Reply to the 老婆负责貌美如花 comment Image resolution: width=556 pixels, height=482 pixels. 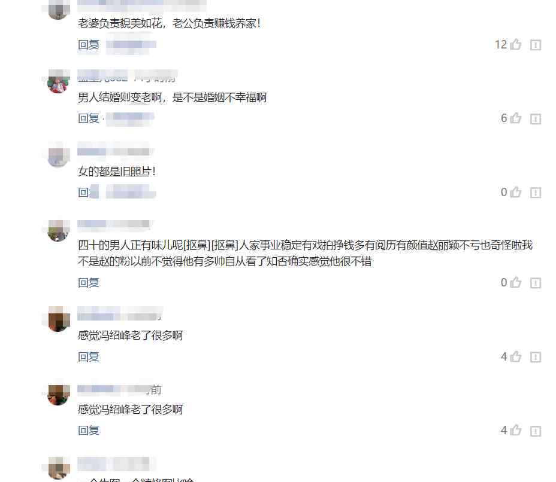point(89,45)
